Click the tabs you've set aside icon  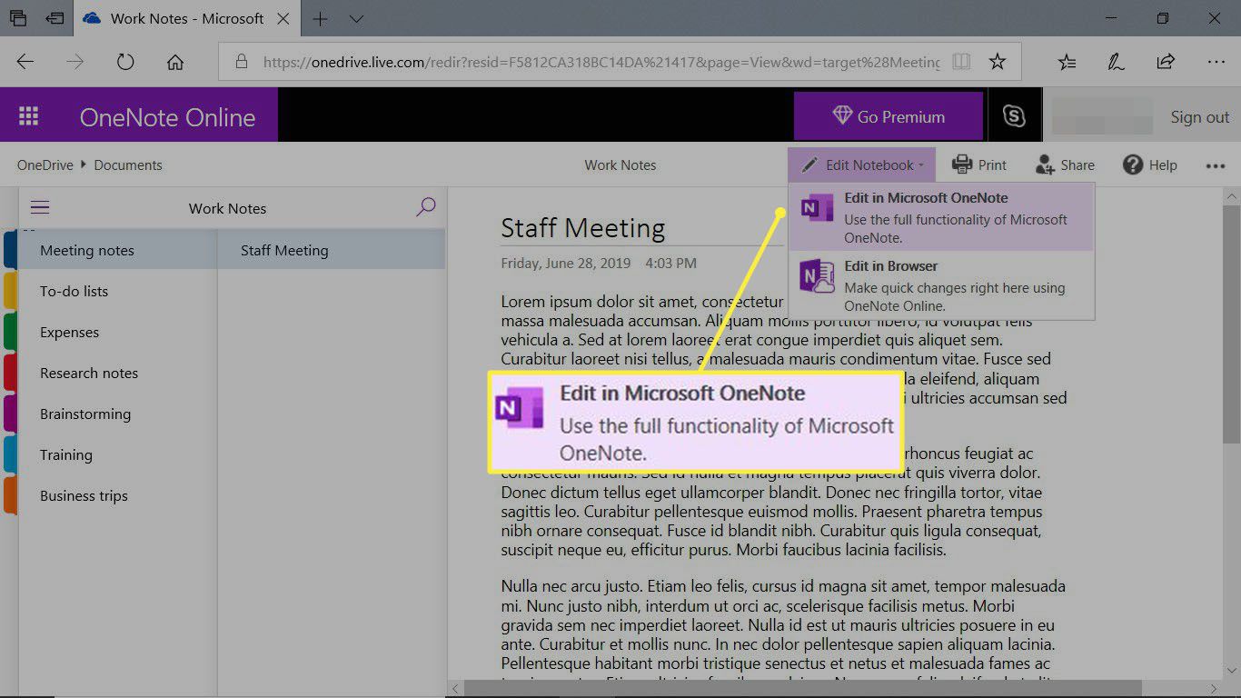click(18, 18)
